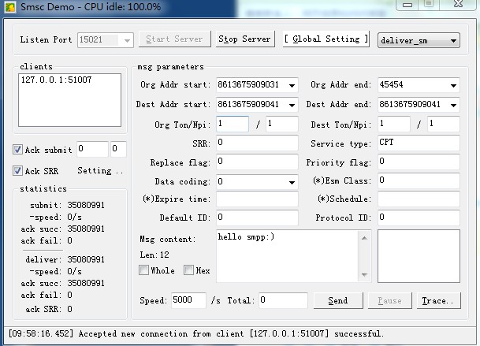
Task: Click the status bar connection message
Action: pyautogui.click(x=196, y=333)
